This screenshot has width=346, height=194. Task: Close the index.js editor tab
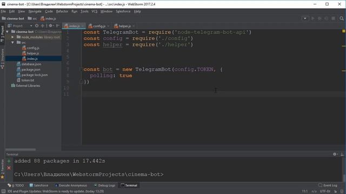(x=83, y=26)
